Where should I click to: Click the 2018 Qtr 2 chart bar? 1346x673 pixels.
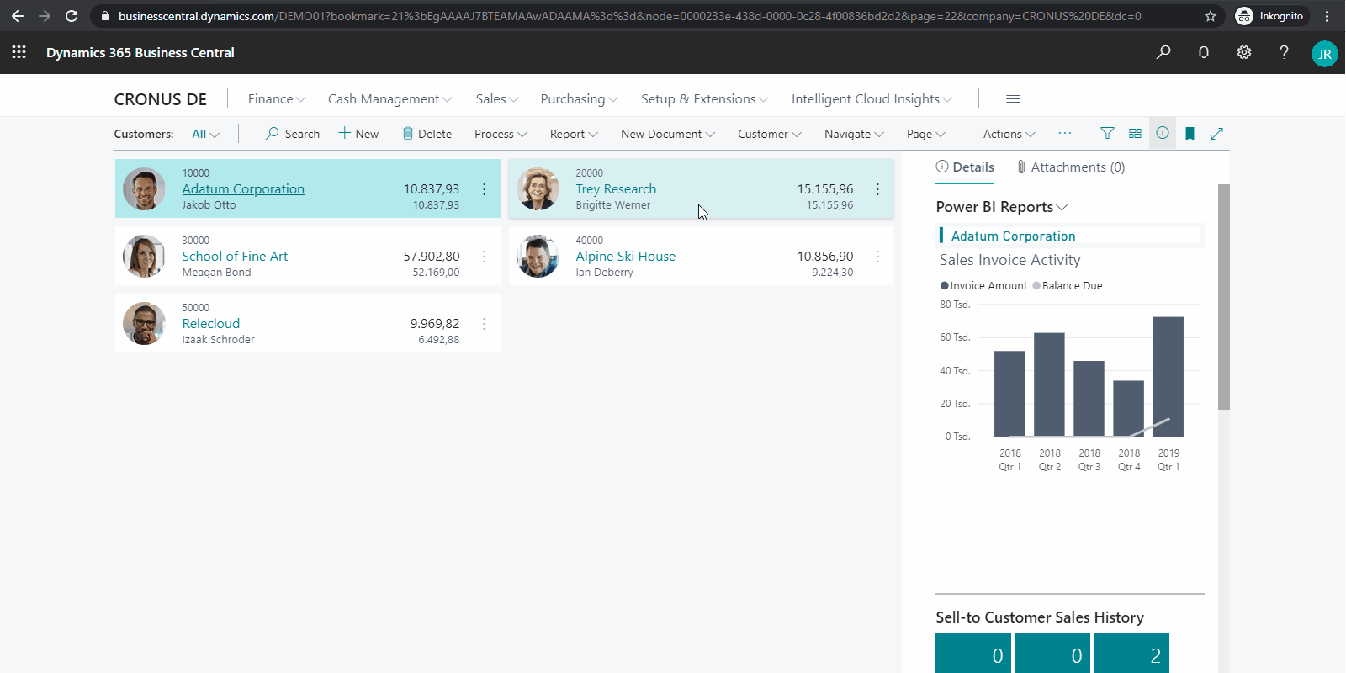tap(1049, 384)
